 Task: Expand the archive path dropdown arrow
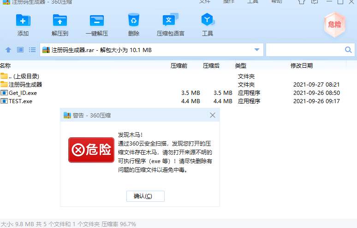coord(257,50)
